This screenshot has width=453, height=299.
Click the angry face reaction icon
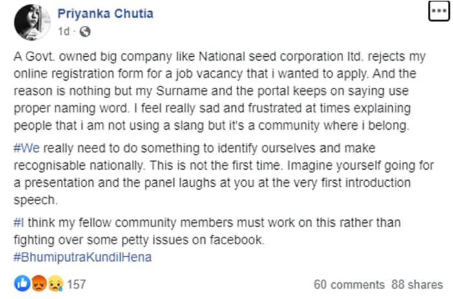point(39,284)
